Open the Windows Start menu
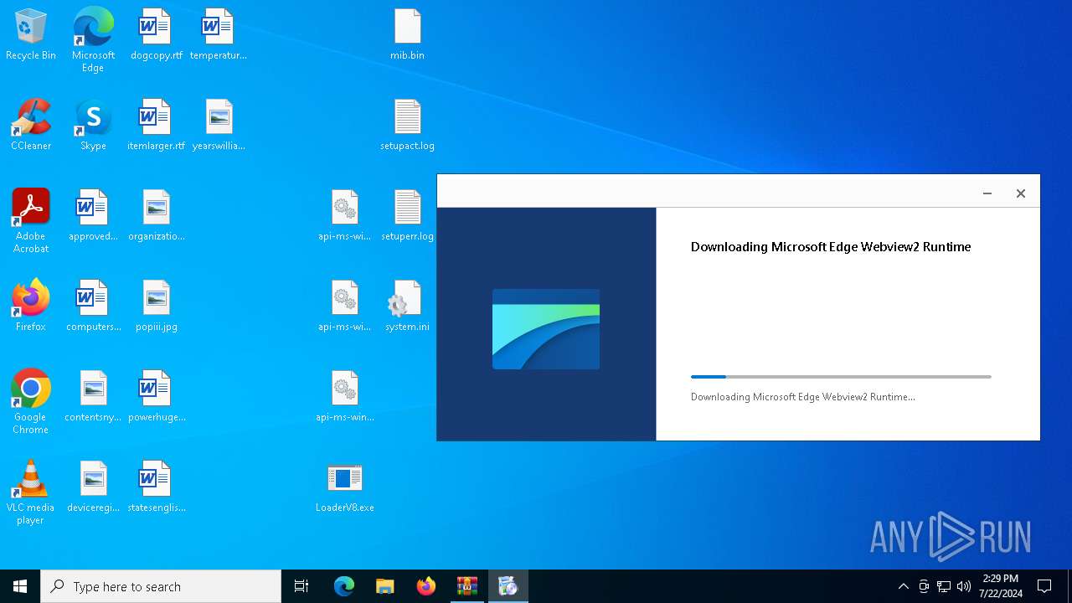 point(20,586)
